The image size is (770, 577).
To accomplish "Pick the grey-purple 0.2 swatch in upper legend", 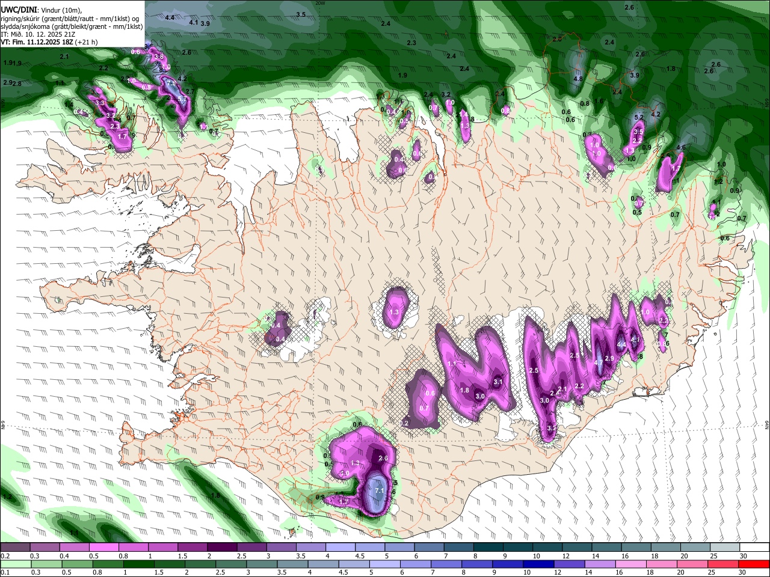I will [15, 547].
